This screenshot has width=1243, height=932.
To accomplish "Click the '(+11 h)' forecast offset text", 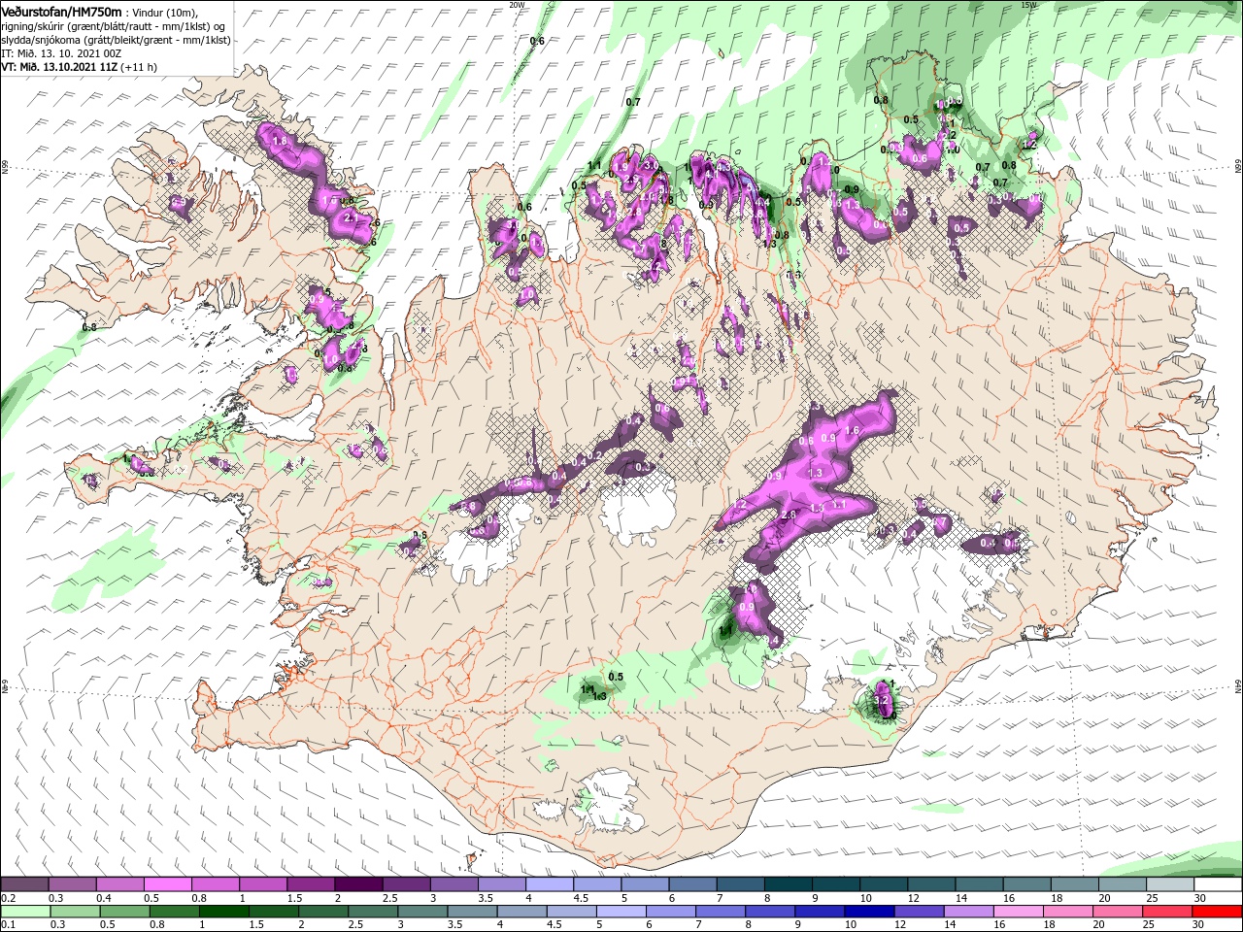I will pyautogui.click(x=140, y=67).
